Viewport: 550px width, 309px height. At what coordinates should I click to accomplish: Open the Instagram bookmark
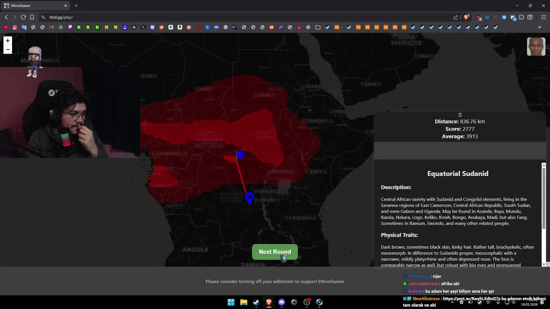[15, 27]
